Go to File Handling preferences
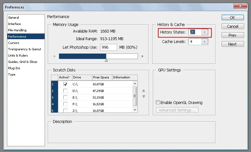The width and height of the screenshot is (251, 152). pyautogui.click(x=17, y=30)
